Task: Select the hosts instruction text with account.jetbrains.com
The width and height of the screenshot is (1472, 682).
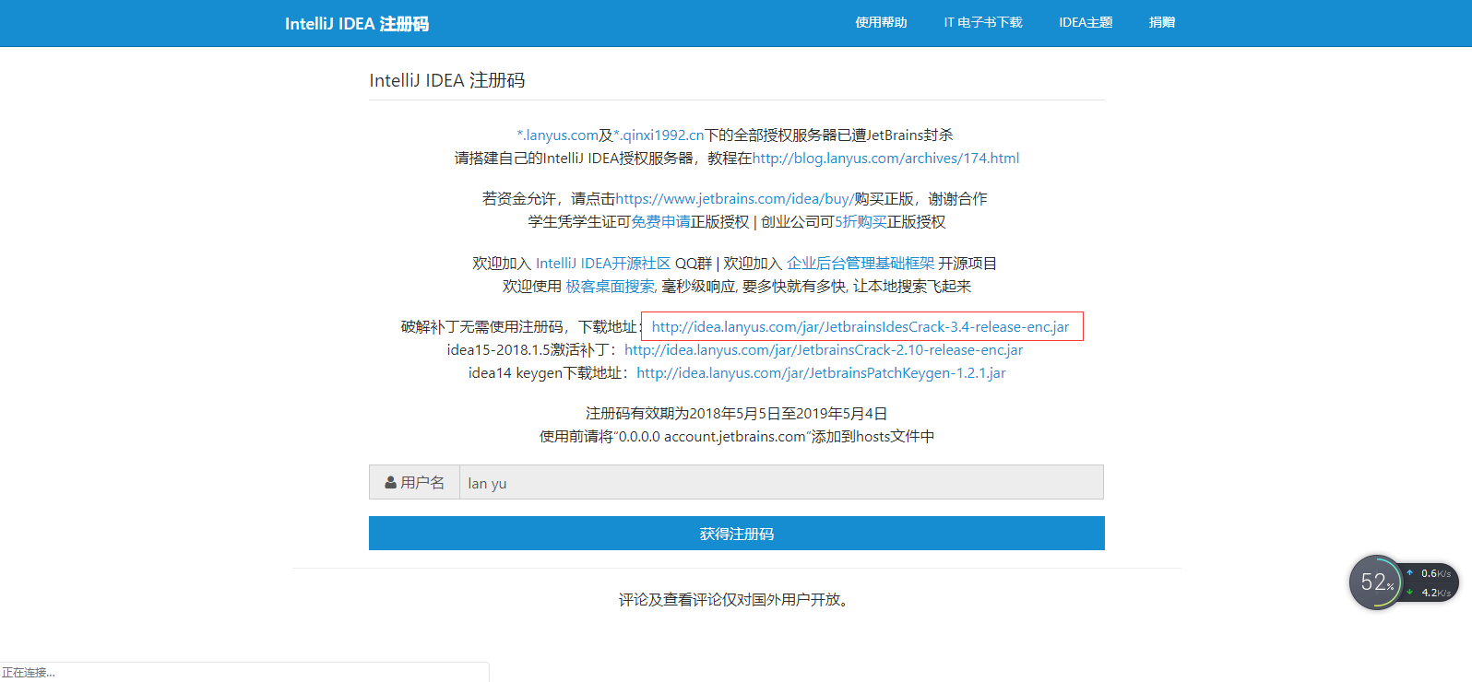Action: click(737, 436)
